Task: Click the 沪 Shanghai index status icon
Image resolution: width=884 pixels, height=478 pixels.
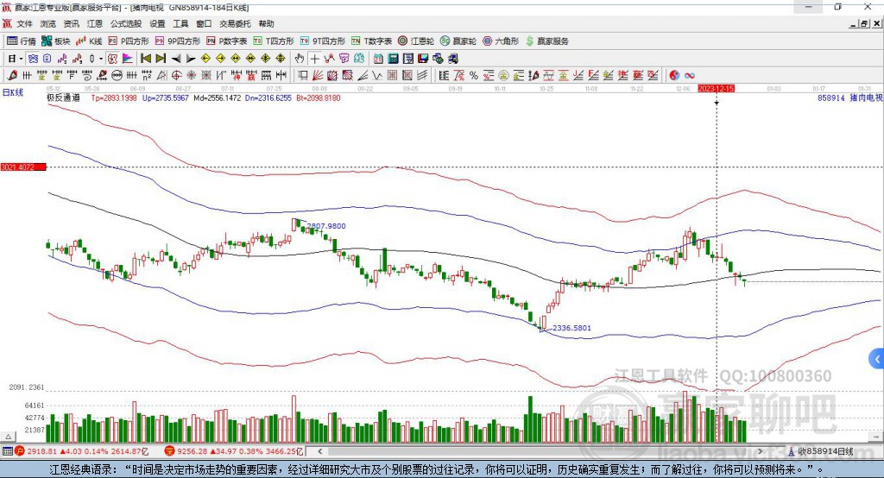Action: tap(20, 451)
